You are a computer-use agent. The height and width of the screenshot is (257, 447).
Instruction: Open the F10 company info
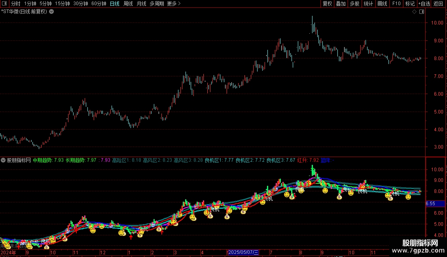point(396,4)
